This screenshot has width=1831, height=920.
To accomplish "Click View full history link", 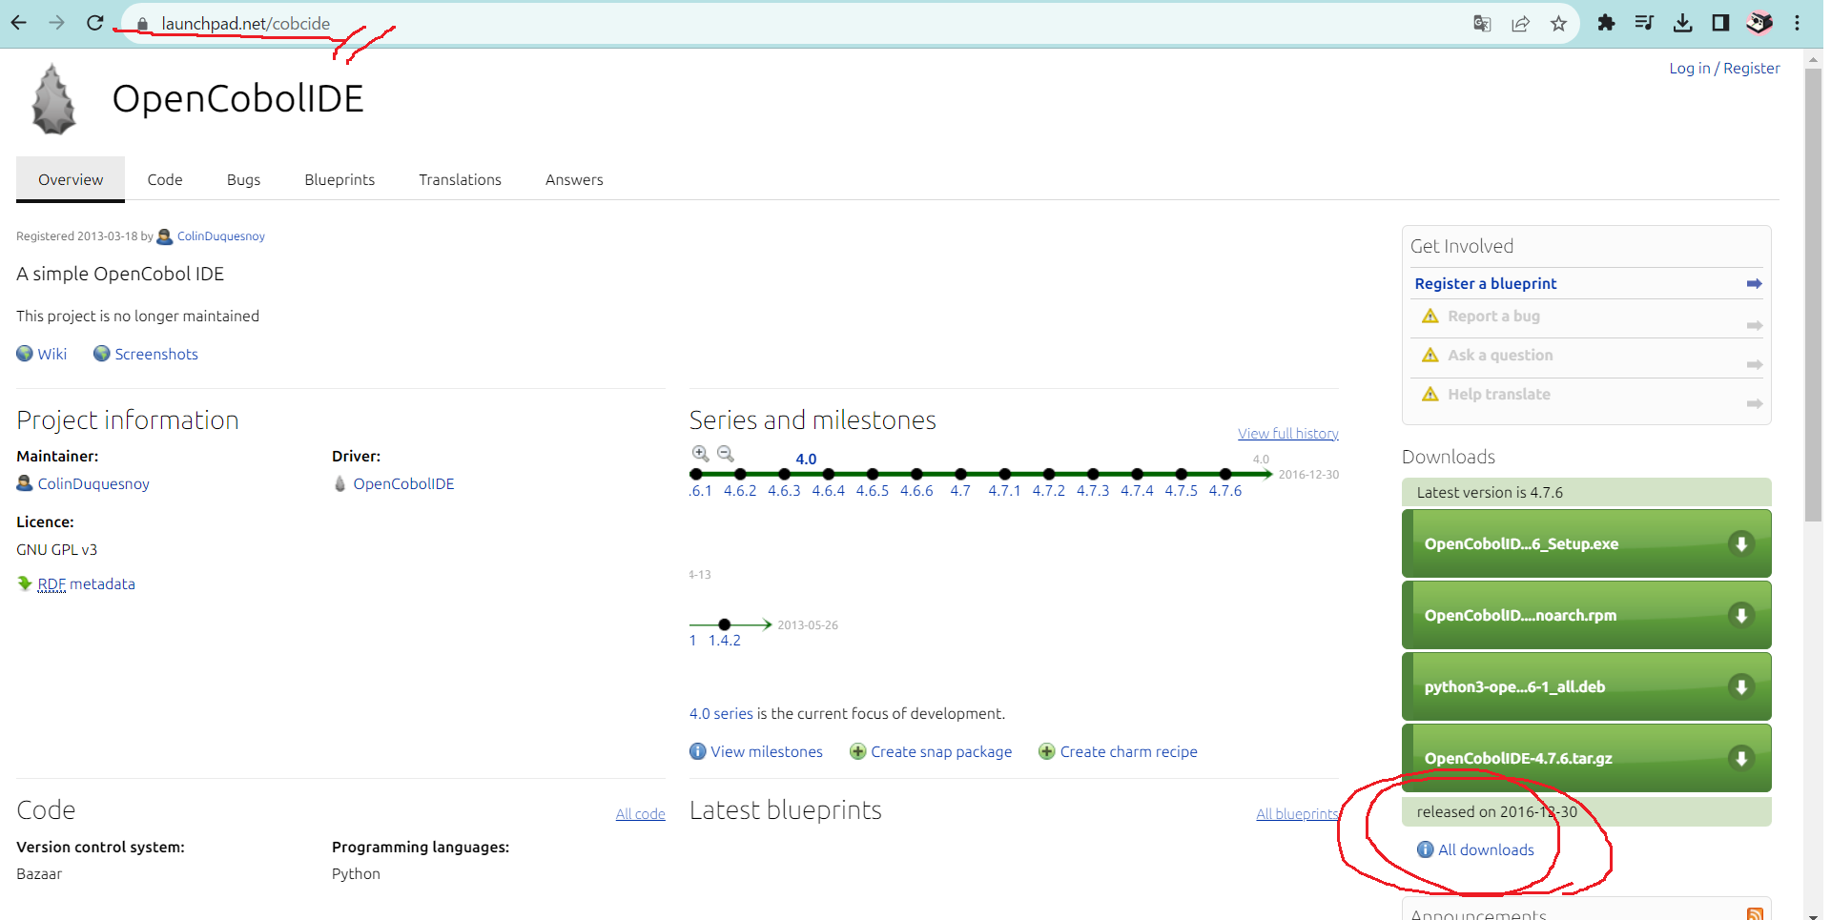I will [x=1288, y=433].
